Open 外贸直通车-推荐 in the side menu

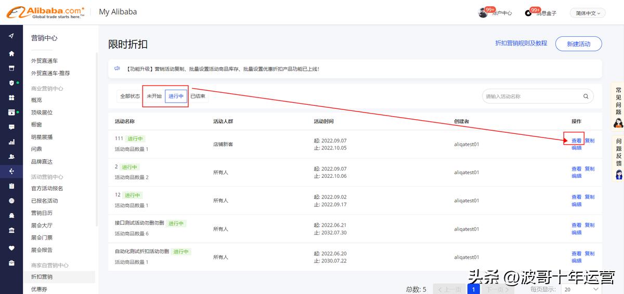tap(50, 73)
